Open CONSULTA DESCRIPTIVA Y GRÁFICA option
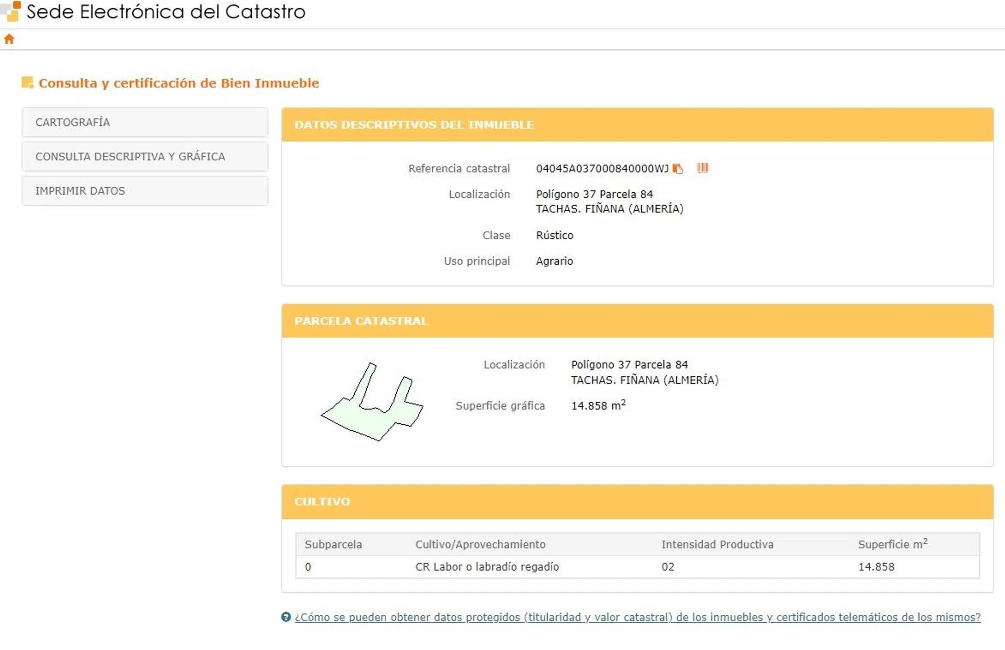This screenshot has width=1005, height=650. [145, 156]
